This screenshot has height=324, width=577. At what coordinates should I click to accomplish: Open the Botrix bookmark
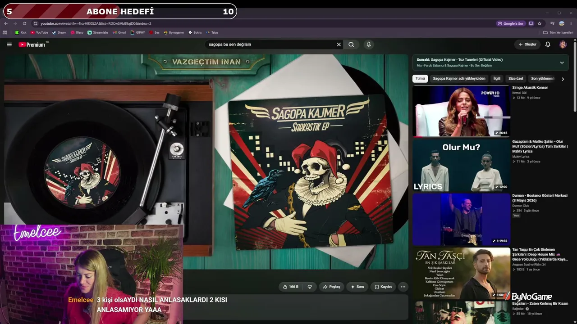tap(195, 32)
